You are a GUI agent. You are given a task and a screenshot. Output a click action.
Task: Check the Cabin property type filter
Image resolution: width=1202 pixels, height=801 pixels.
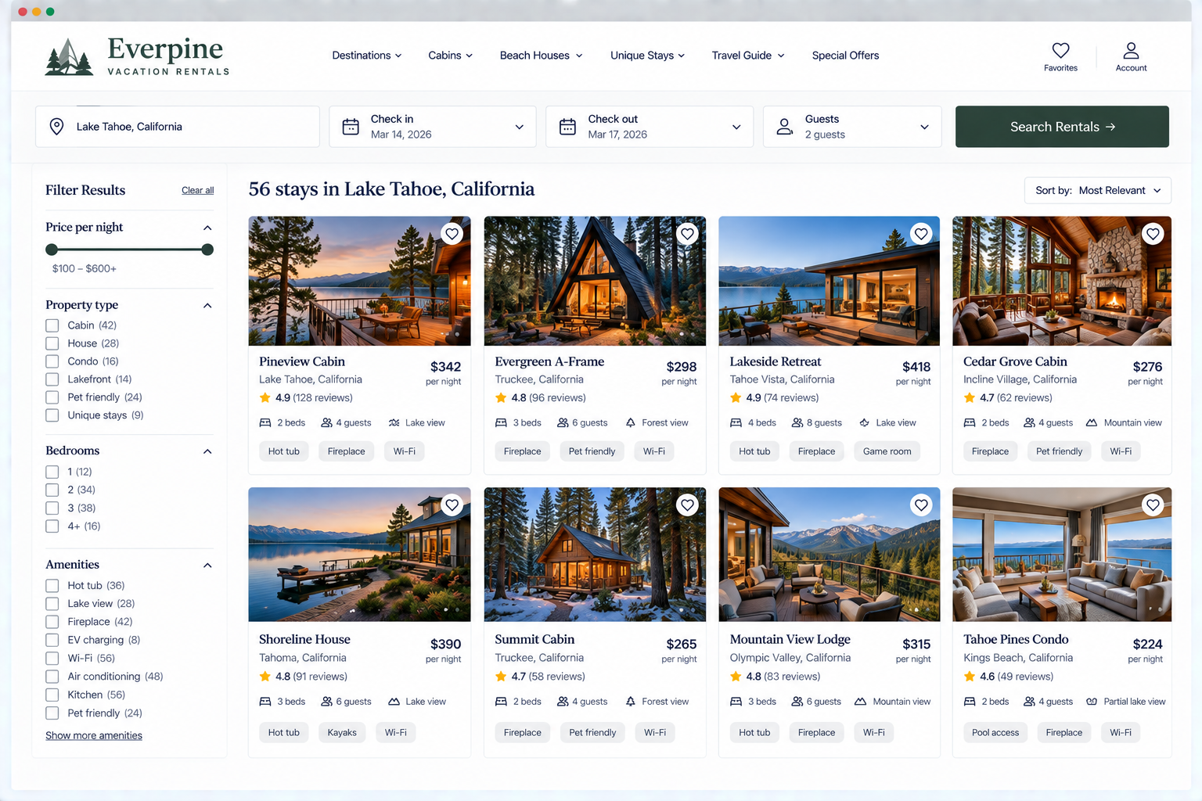(52, 325)
